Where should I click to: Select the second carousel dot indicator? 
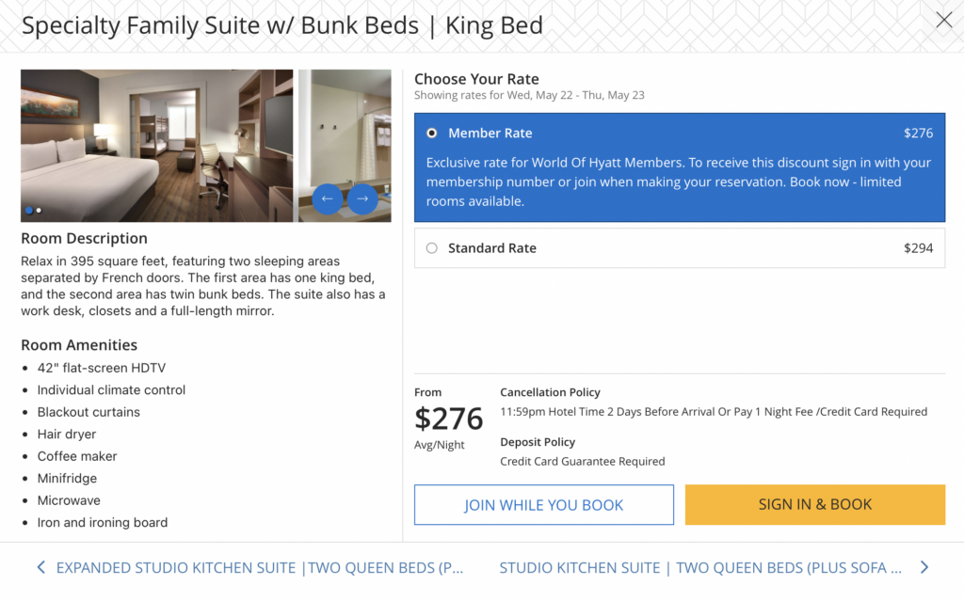pos(40,211)
